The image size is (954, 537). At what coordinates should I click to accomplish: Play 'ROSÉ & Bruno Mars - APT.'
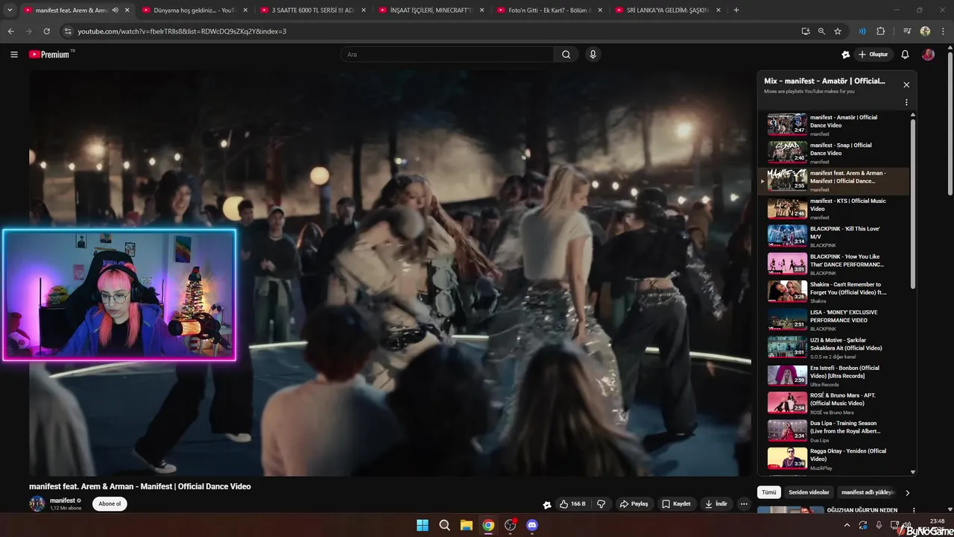point(833,403)
